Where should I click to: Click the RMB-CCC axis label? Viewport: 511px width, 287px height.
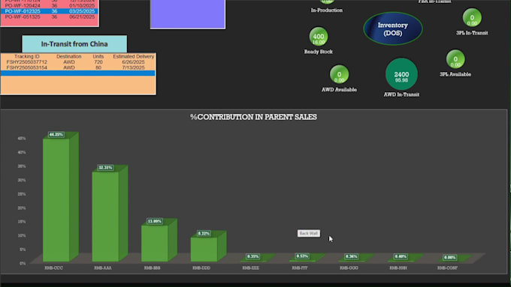(54, 268)
